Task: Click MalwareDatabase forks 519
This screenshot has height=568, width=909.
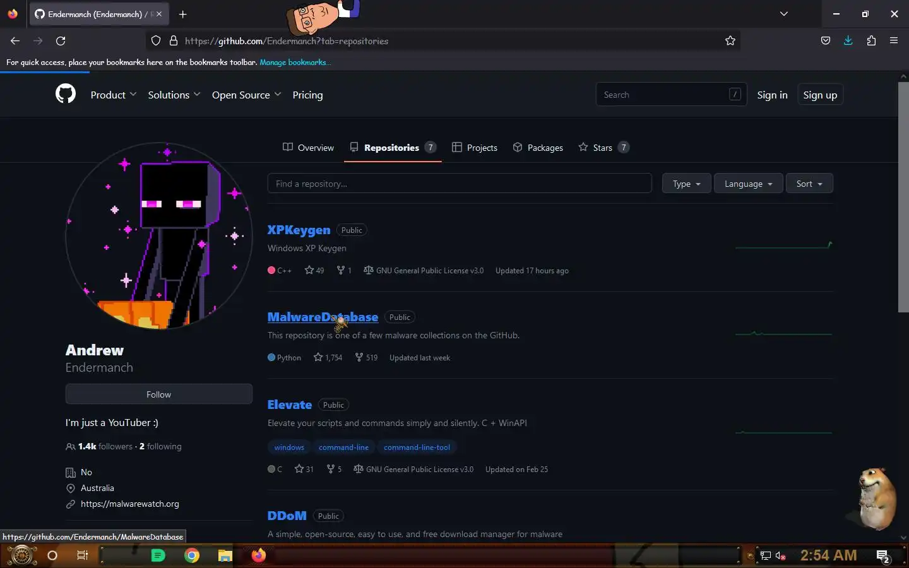Action: pyautogui.click(x=366, y=357)
